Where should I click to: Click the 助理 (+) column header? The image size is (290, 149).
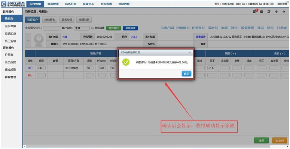click(x=230, y=53)
